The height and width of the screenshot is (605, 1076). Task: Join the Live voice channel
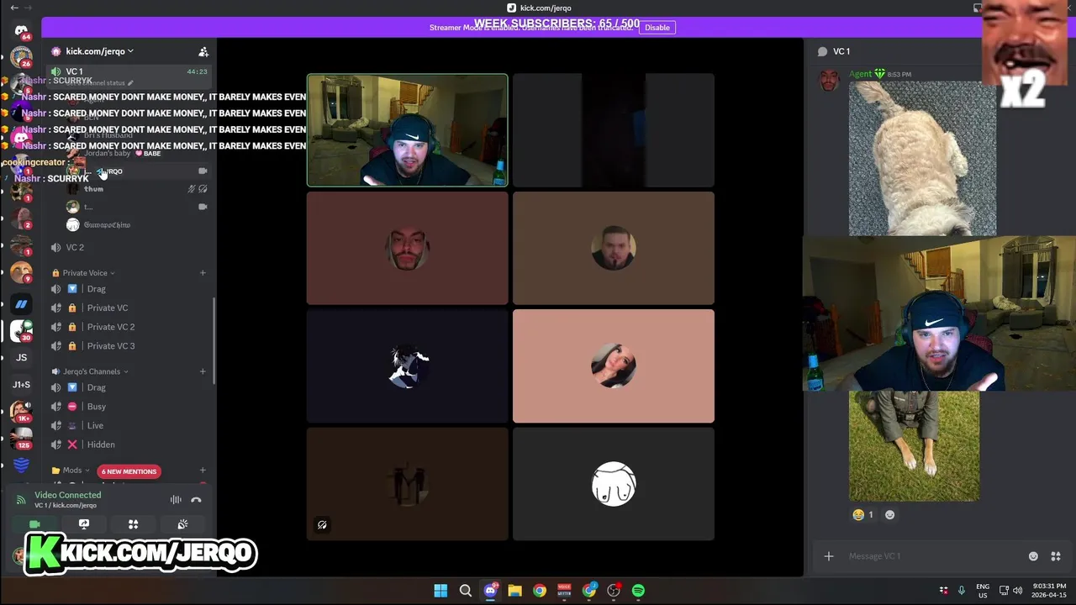[129, 425]
